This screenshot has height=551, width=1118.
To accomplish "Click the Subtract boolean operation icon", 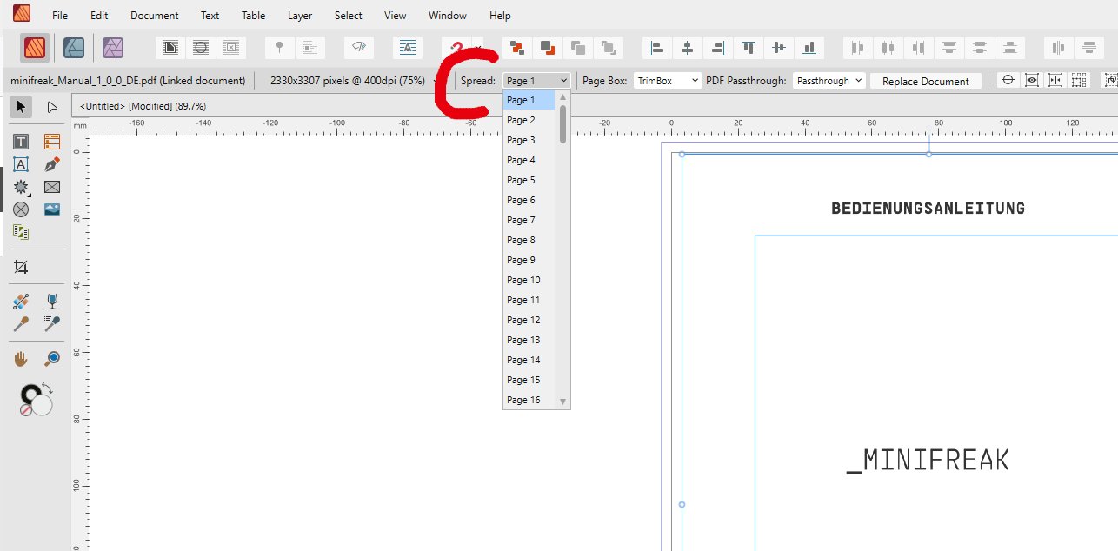I will [548, 48].
